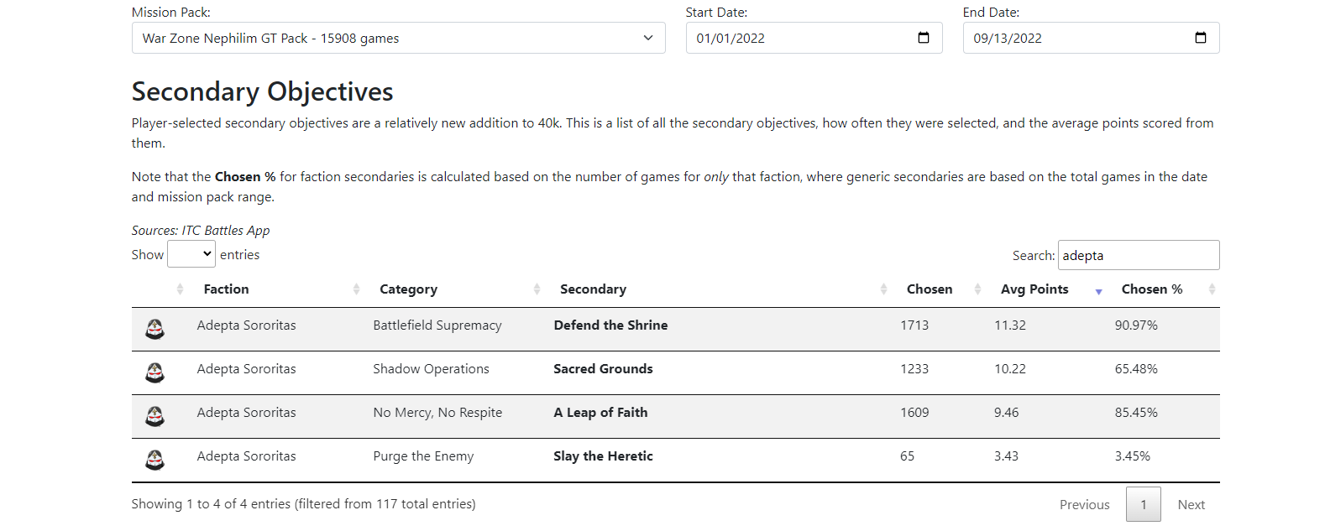Toggle sort order on the Chosen column

click(x=930, y=289)
